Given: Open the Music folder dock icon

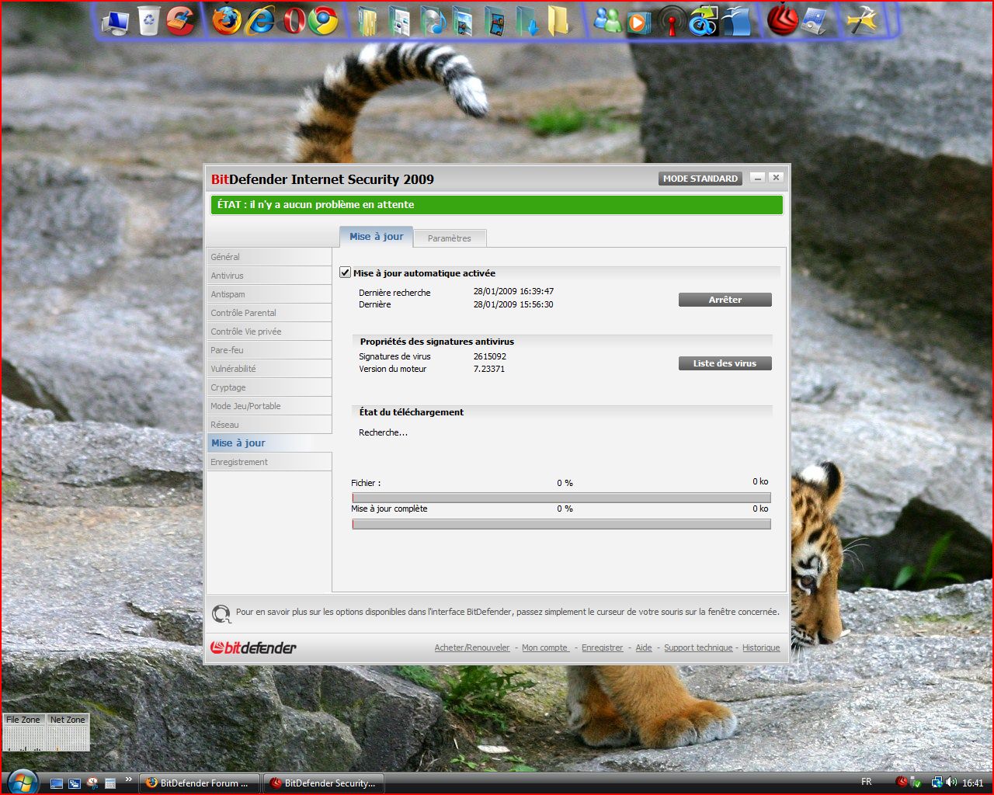Looking at the screenshot, I should click(432, 21).
